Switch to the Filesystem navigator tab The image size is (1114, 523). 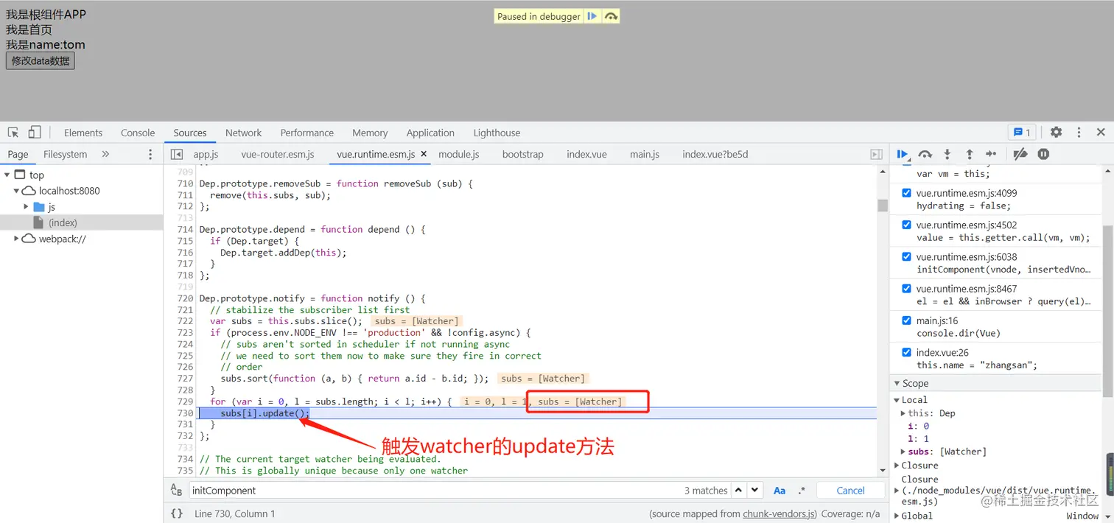click(x=65, y=154)
